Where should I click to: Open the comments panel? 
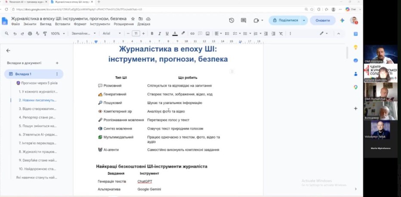click(244, 21)
